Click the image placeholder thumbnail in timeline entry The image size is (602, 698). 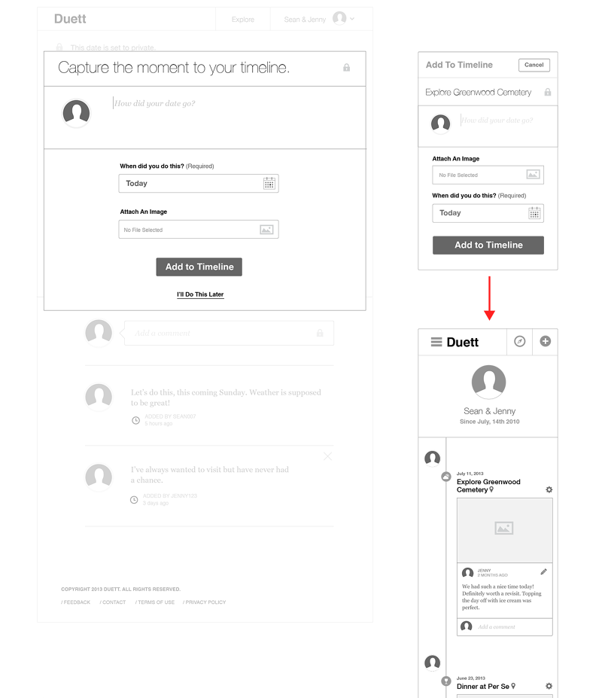[x=504, y=529]
